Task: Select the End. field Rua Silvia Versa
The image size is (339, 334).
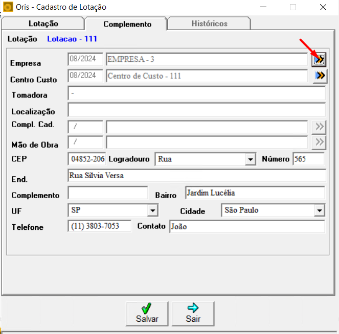Action: tap(197, 176)
